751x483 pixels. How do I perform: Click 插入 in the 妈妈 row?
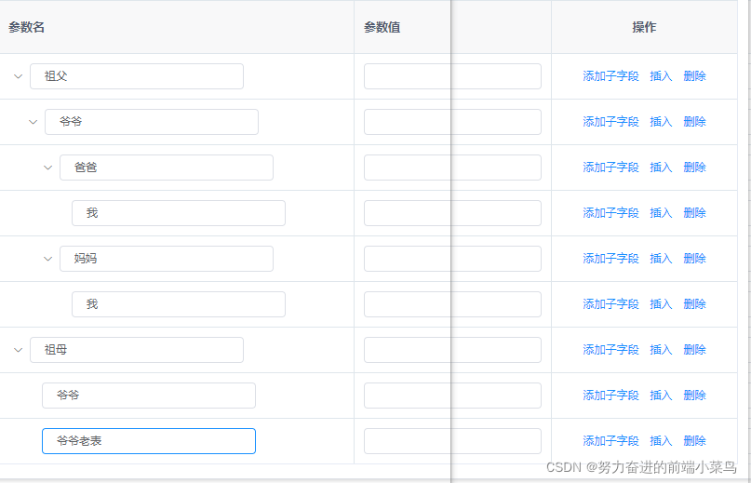click(x=661, y=259)
